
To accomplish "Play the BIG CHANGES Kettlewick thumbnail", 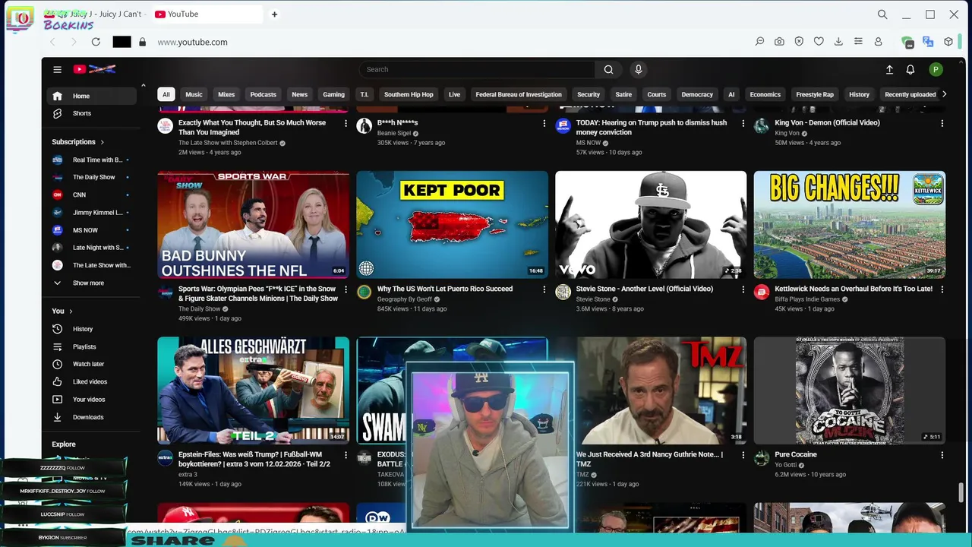I will [849, 224].
